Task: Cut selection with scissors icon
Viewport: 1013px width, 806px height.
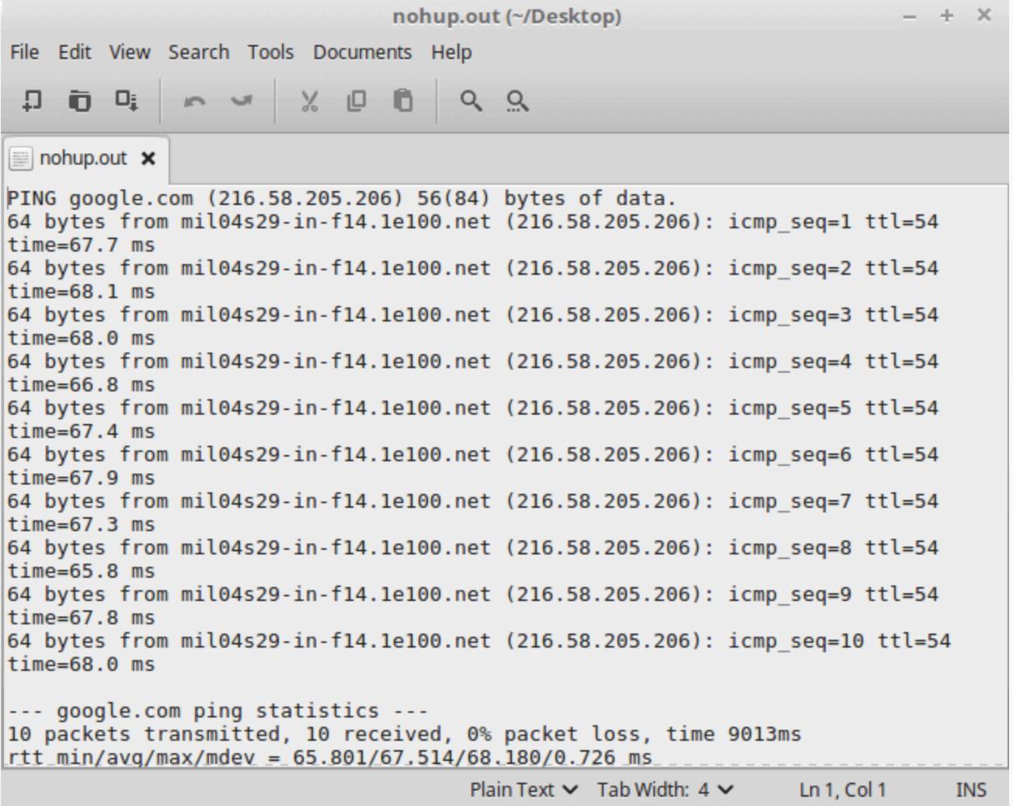Action: point(309,101)
